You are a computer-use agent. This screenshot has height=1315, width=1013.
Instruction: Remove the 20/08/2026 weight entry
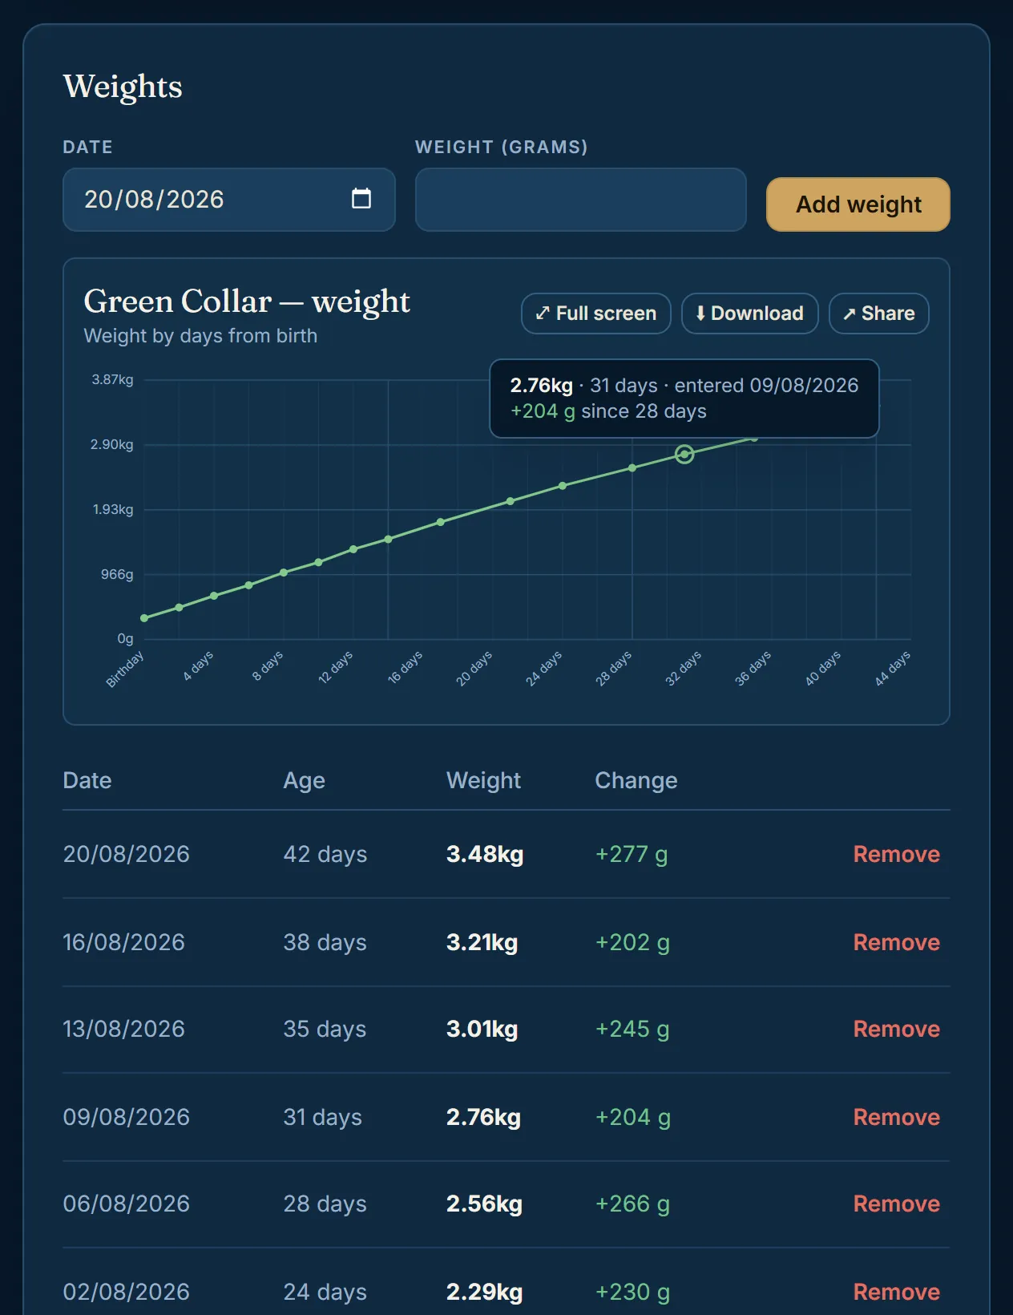point(896,854)
